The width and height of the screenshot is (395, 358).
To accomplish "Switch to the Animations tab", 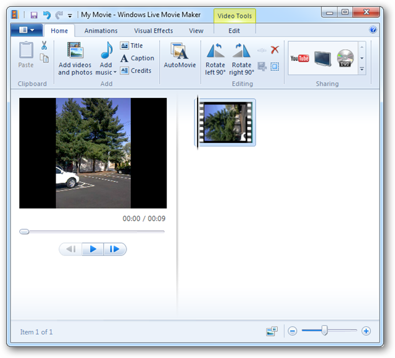I will point(101,31).
